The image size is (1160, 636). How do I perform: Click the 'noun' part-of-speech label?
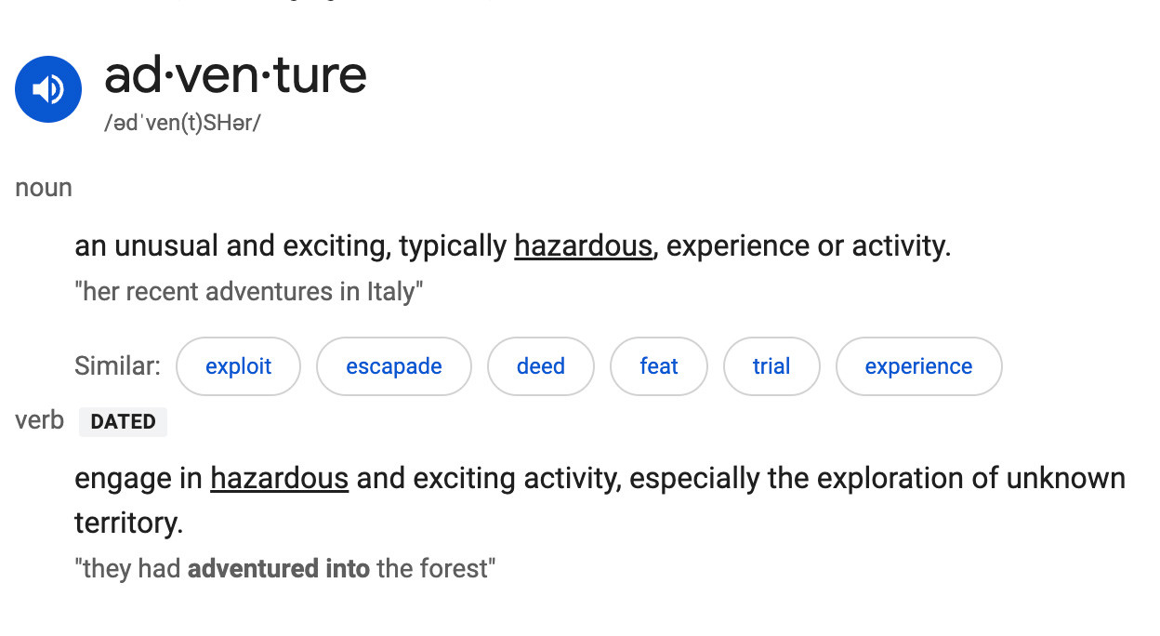[44, 188]
